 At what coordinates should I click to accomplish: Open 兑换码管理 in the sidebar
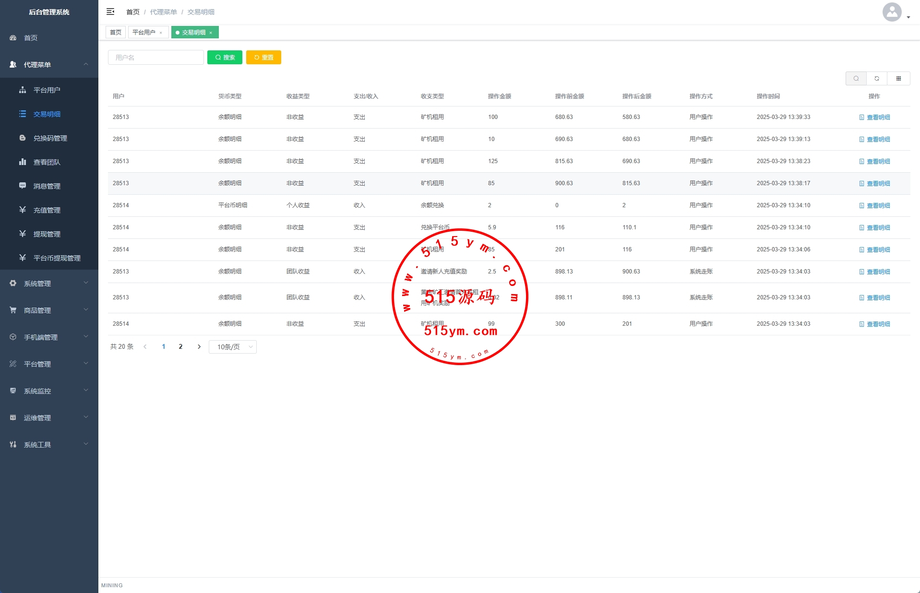[50, 138]
